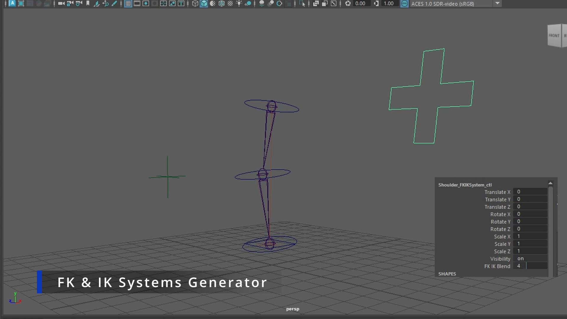The image size is (567, 319).
Task: Switch viewport to wireframe display mode
Action: click(195, 4)
